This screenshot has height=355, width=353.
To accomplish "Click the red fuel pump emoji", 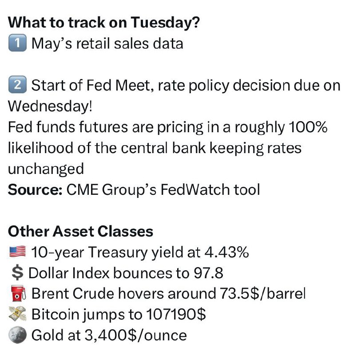I will point(19,293).
